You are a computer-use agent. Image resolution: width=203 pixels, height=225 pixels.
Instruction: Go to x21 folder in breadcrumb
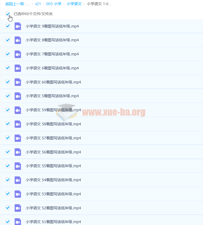(38, 4)
